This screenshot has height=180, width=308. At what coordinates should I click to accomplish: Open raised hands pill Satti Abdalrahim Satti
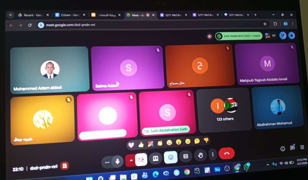pyautogui.click(x=239, y=36)
